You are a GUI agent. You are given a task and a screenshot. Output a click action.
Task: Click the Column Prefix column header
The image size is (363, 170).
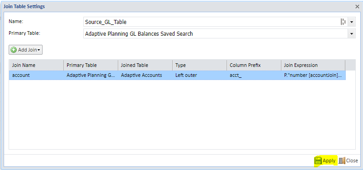pyautogui.click(x=254, y=65)
